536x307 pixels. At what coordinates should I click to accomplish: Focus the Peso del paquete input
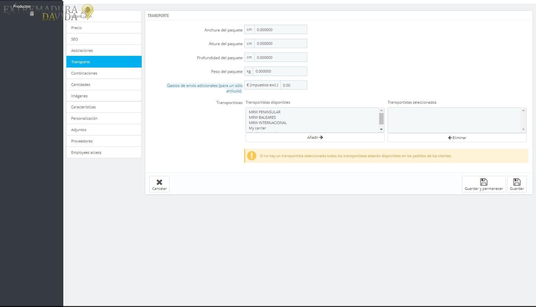pyautogui.click(x=279, y=71)
